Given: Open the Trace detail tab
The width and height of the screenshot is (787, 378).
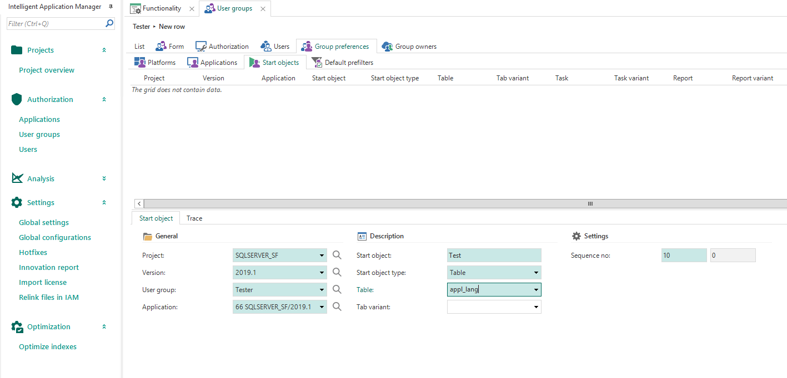Looking at the screenshot, I should tap(194, 218).
